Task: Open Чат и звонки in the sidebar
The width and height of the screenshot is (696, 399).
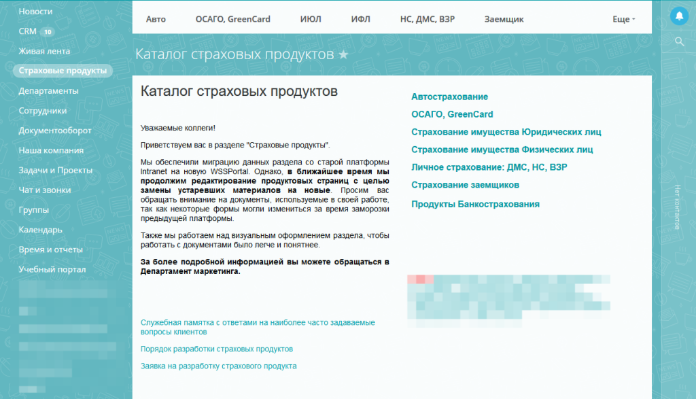Action: [x=45, y=190]
